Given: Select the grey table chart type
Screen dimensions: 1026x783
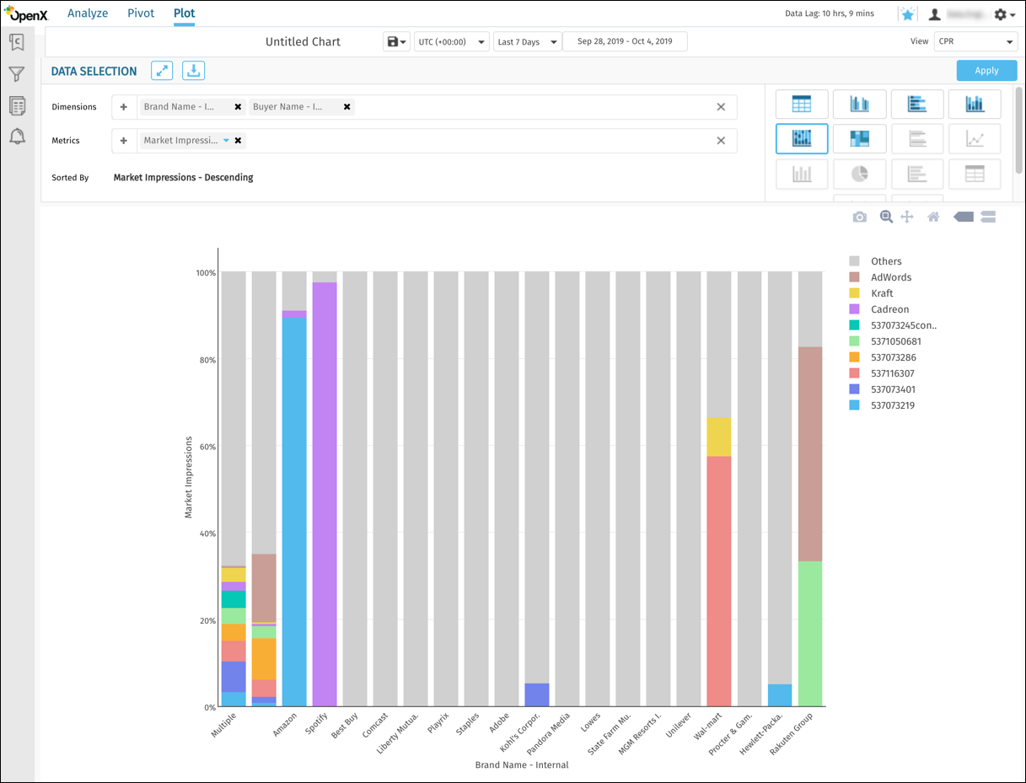Looking at the screenshot, I should click(x=975, y=174).
